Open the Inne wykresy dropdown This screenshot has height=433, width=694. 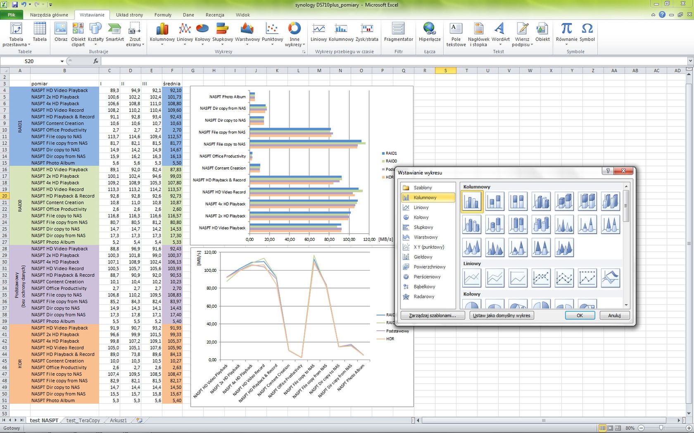pyautogui.click(x=295, y=35)
